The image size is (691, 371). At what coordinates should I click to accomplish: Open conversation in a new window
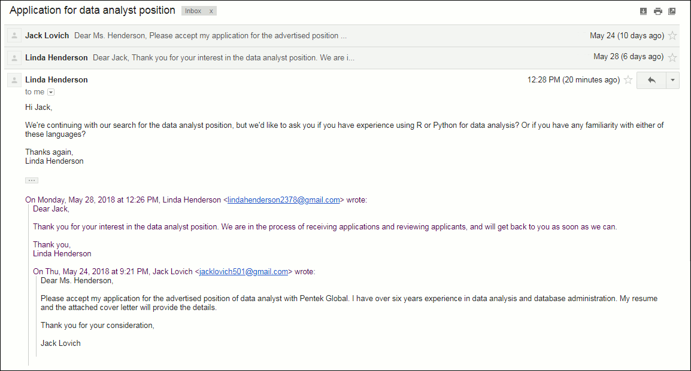[672, 11]
